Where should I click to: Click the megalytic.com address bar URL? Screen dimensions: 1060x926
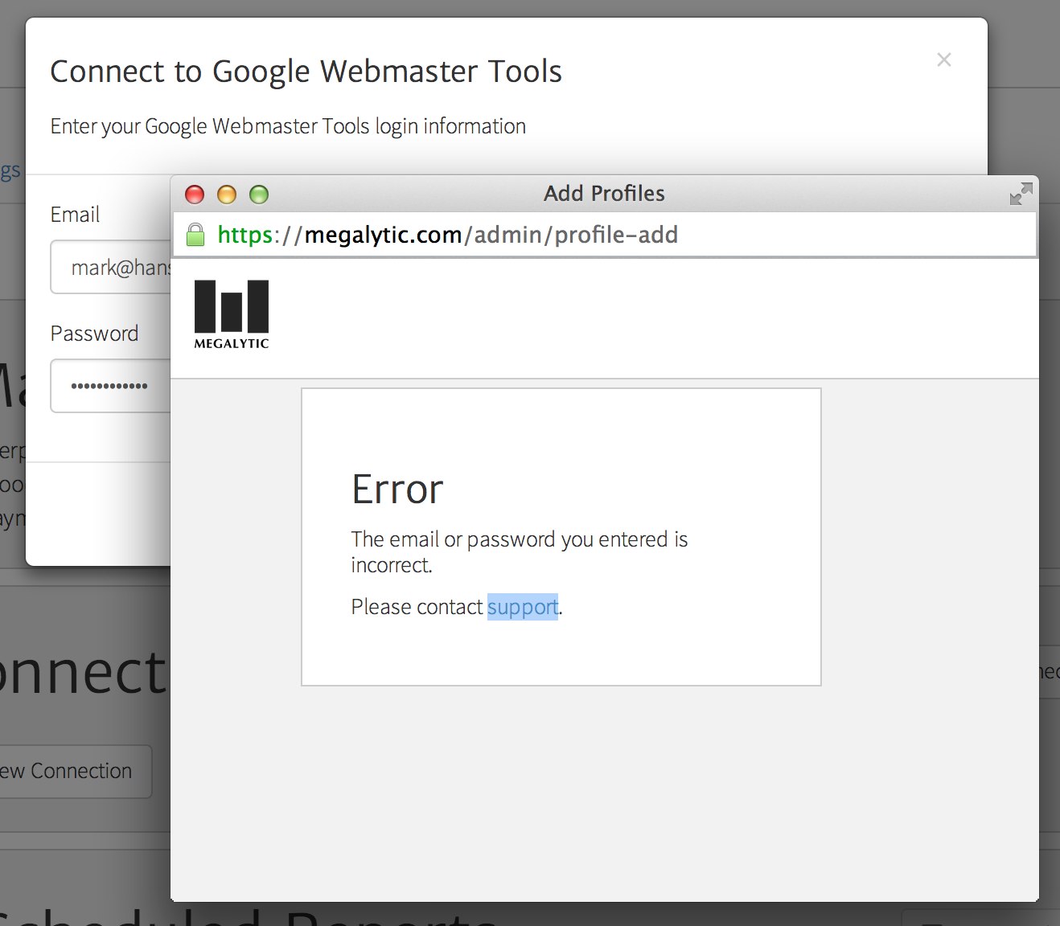point(448,235)
